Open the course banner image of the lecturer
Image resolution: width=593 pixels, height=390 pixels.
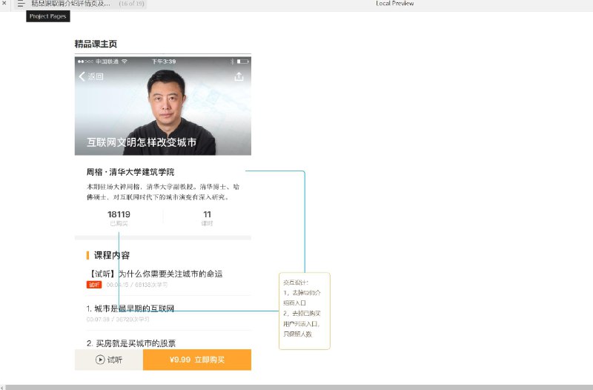pos(163,106)
